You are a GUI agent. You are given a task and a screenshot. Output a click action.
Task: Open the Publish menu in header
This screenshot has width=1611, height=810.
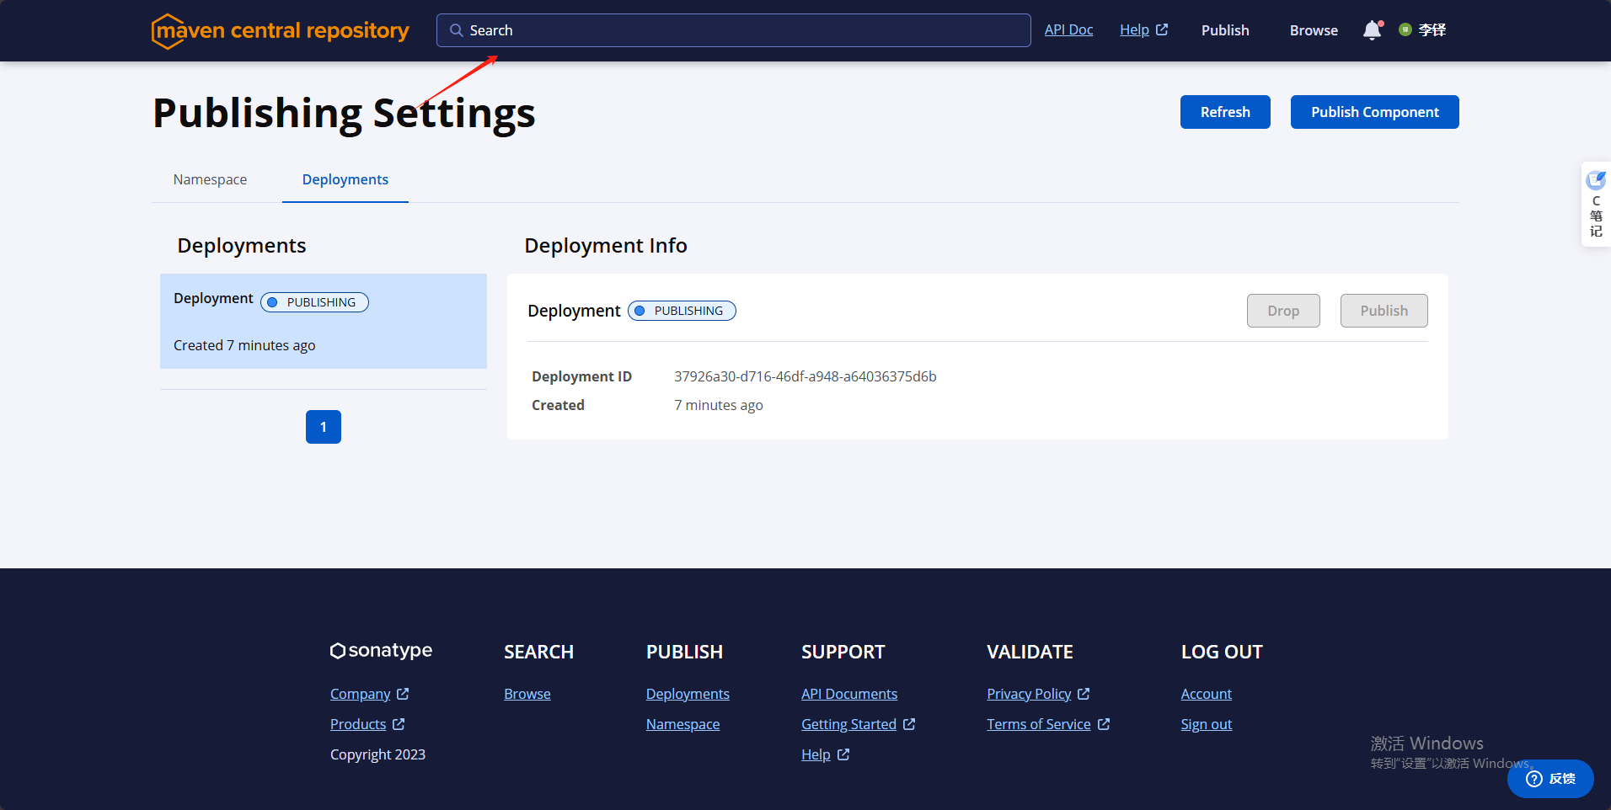1225,30
